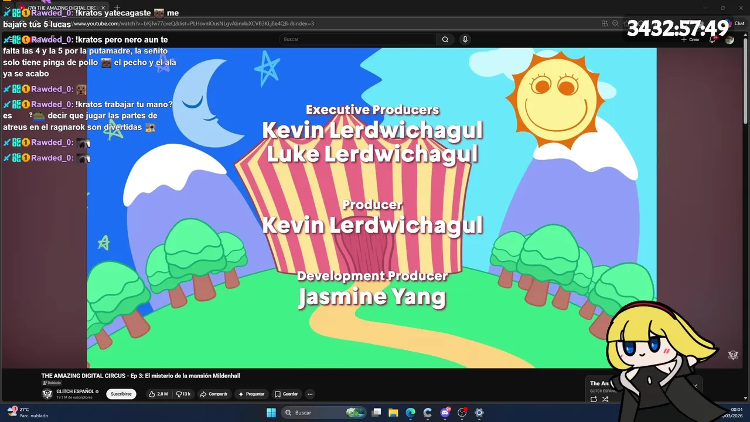Open Task View on the taskbar

377,413
